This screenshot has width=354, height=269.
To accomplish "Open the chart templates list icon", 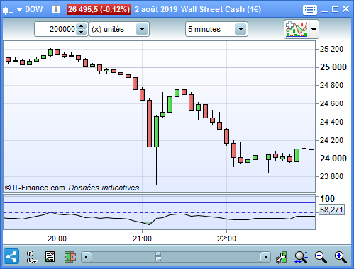I will tap(50, 257).
